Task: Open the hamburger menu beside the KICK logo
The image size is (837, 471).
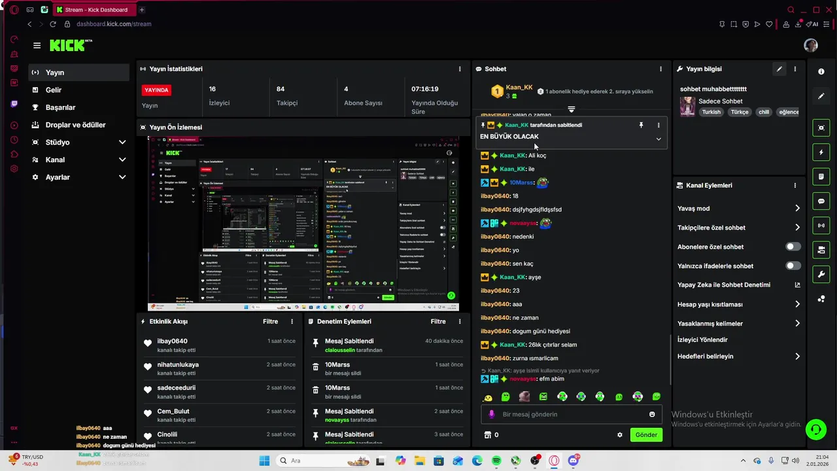Action: click(37, 45)
